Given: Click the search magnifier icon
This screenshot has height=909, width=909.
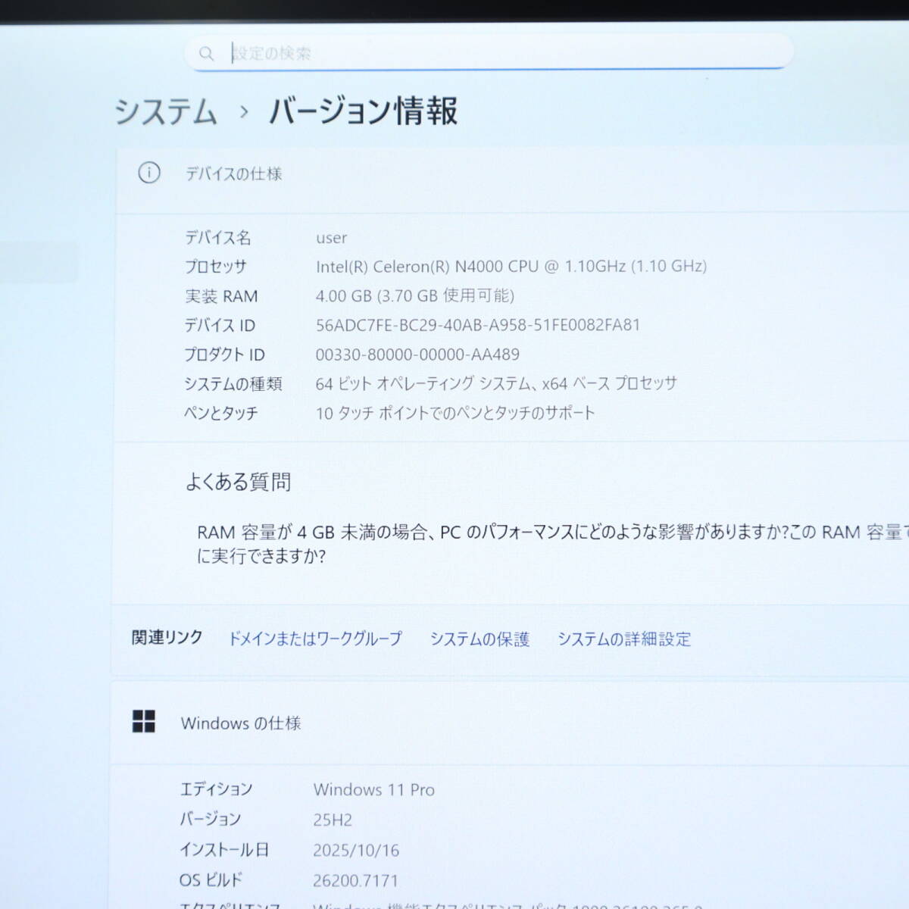Looking at the screenshot, I should [x=206, y=54].
